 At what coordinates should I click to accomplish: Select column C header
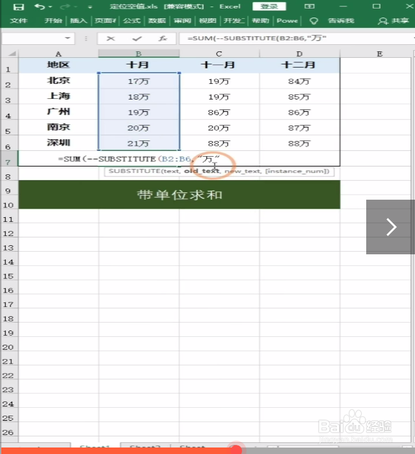coord(219,53)
